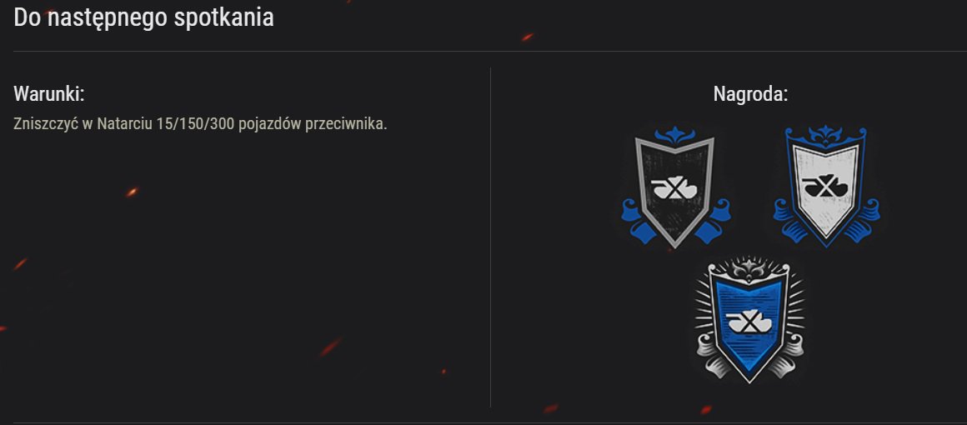
Task: Open the blue shield badge with silver rays
Action: (750, 319)
